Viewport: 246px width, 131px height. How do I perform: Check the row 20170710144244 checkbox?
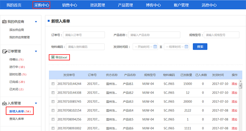coord(53,84)
